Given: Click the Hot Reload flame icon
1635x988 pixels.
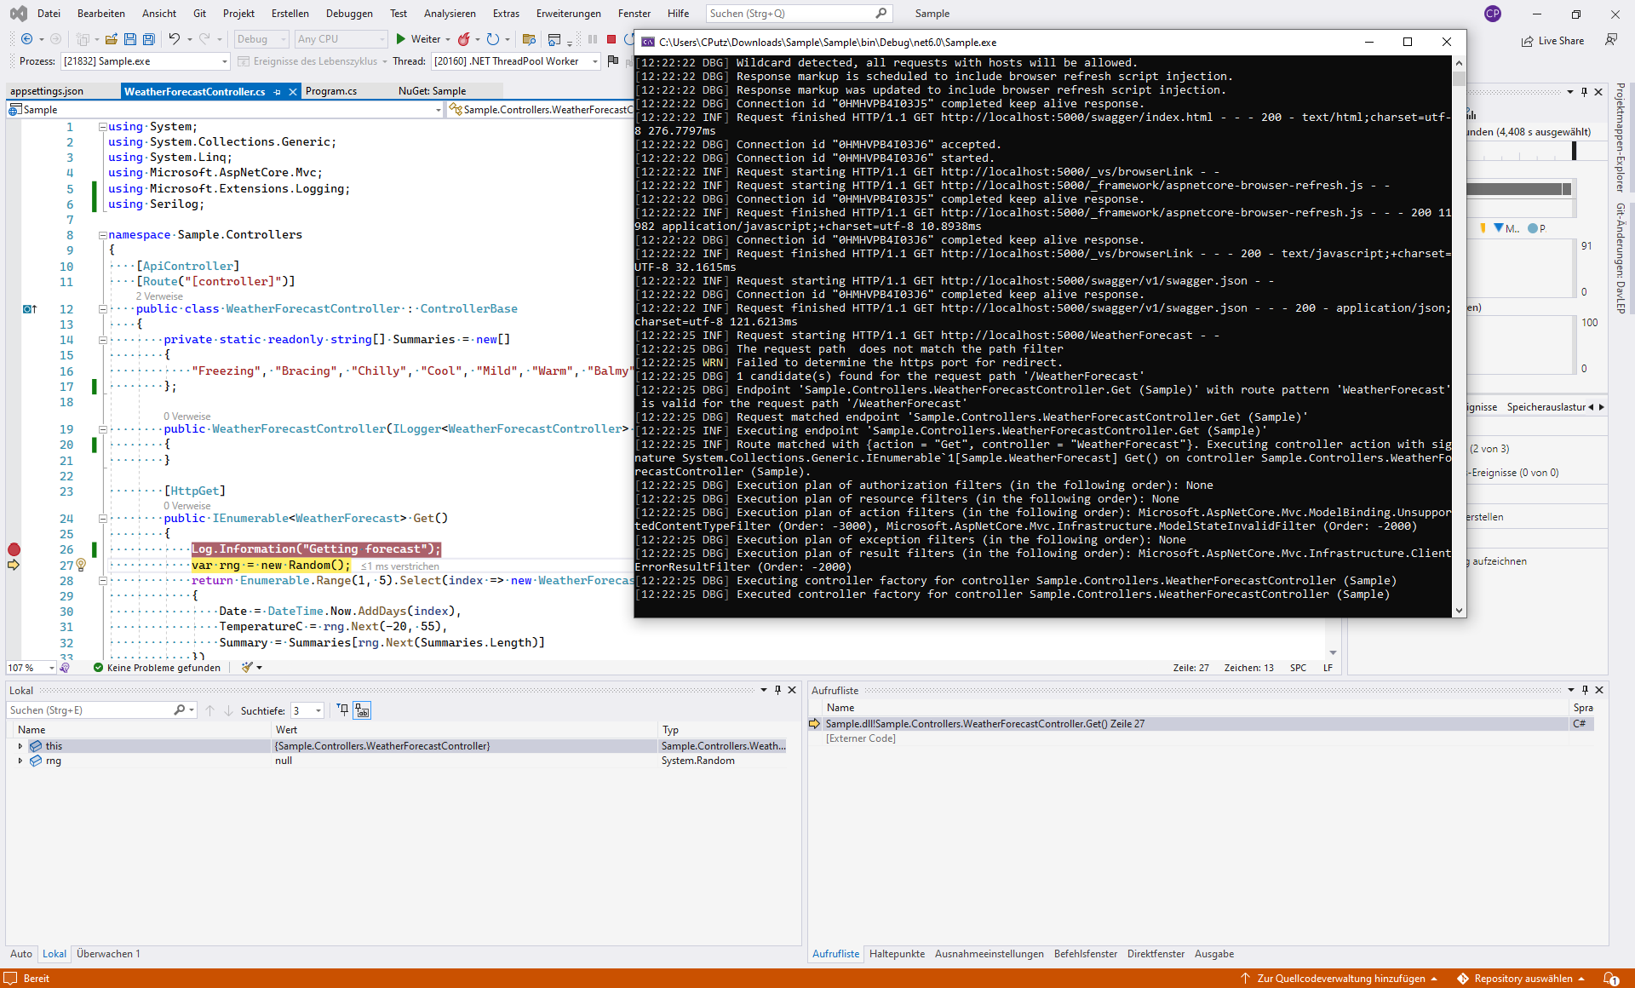Looking at the screenshot, I should point(465,38).
